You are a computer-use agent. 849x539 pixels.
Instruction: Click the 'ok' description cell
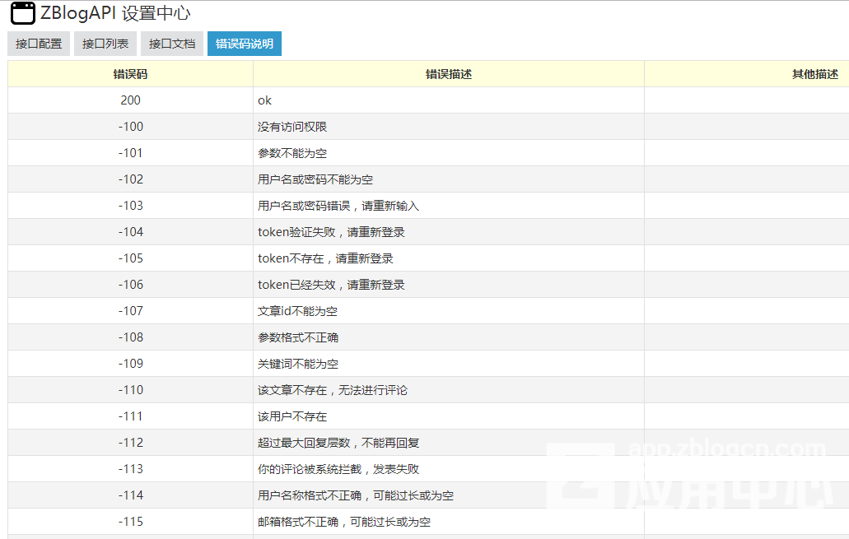[448, 100]
